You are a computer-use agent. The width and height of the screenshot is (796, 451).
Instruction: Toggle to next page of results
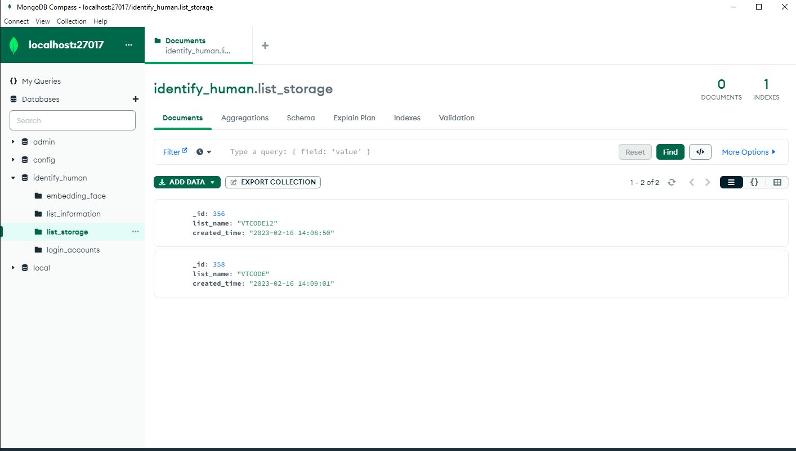708,182
